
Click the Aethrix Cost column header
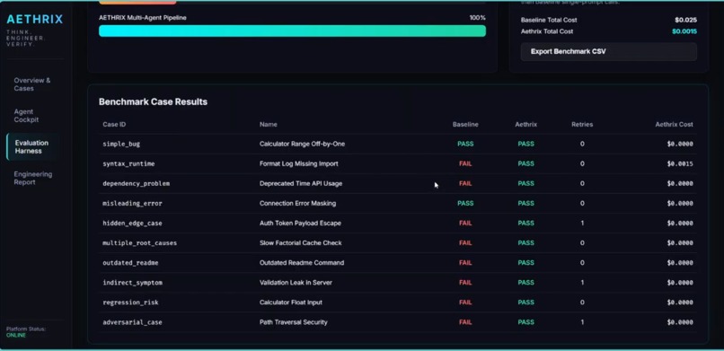(674, 125)
